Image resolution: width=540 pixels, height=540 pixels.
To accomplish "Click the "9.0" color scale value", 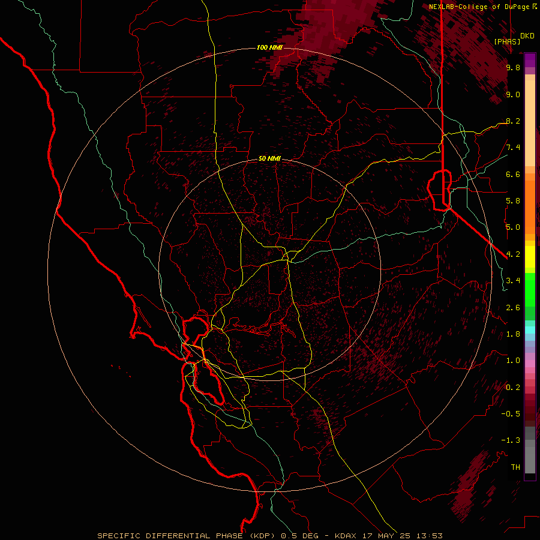I will tap(513, 94).
